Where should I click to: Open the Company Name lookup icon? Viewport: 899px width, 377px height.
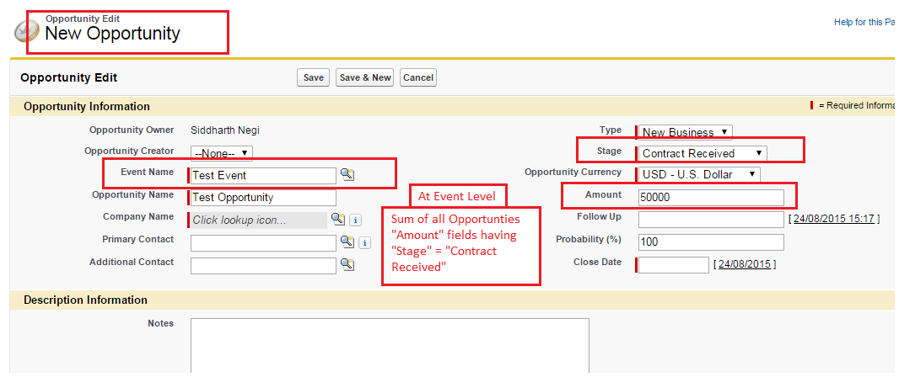coord(338,219)
